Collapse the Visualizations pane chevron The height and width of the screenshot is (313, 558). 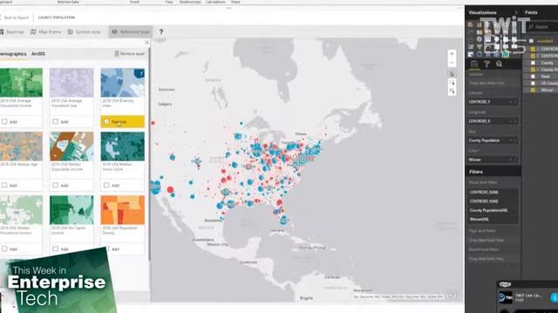(515, 12)
